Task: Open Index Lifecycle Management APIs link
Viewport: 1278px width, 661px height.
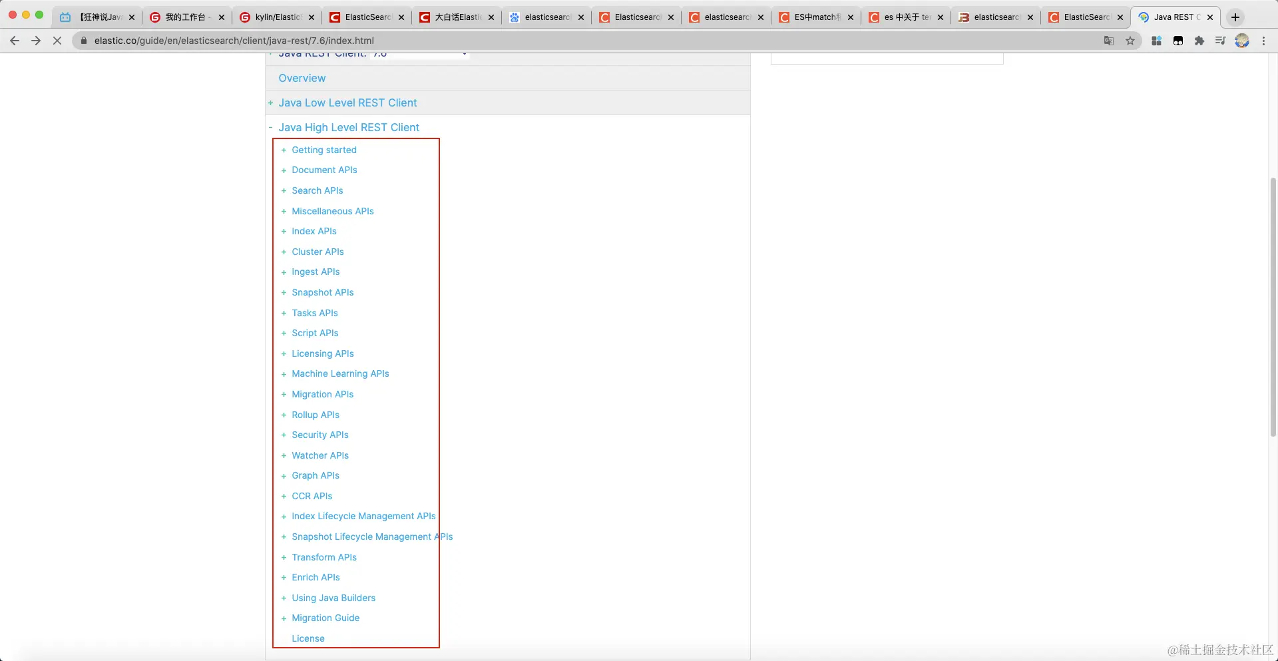Action: tap(363, 516)
